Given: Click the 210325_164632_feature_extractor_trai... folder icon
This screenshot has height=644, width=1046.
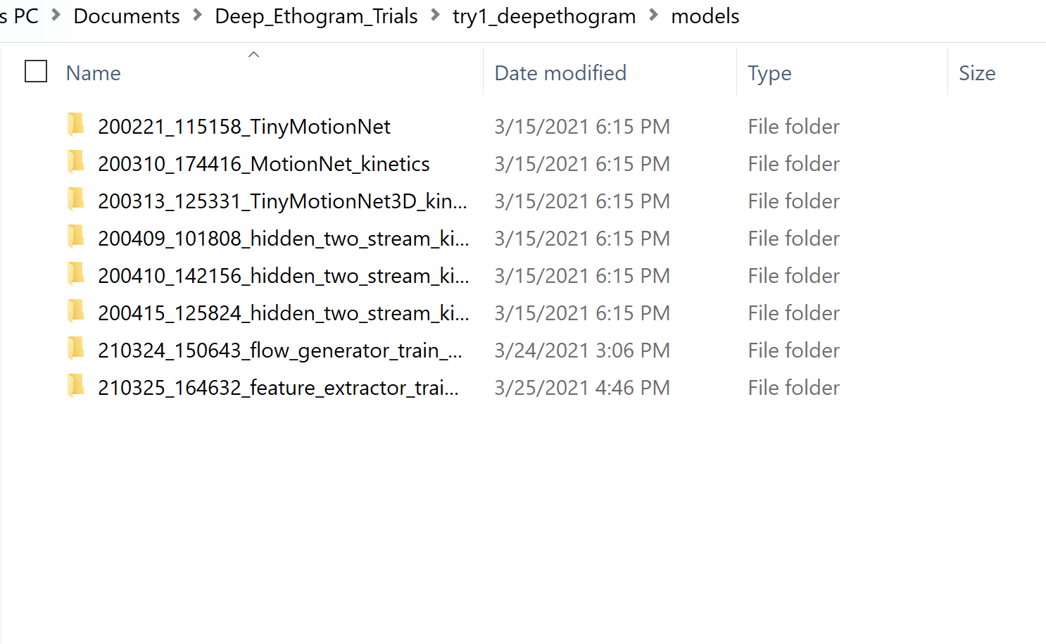Looking at the screenshot, I should [x=75, y=386].
